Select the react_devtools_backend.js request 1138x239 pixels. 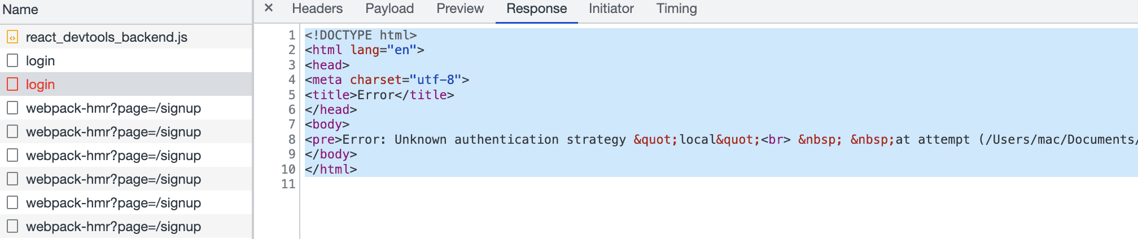[x=107, y=37]
